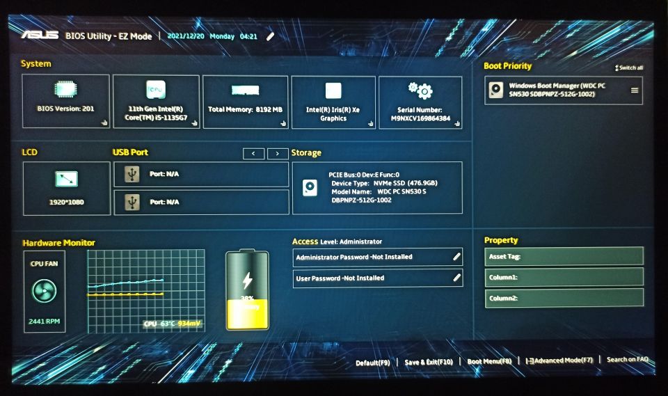Click the PCIE Bus:0 Dev:E Func:0 text
This screenshot has width=668, height=396.
click(364, 175)
